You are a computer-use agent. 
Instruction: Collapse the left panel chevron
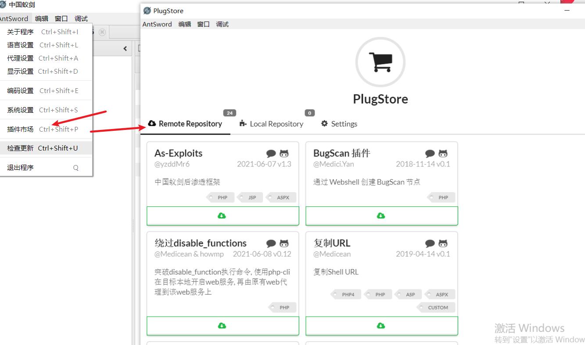click(x=125, y=49)
